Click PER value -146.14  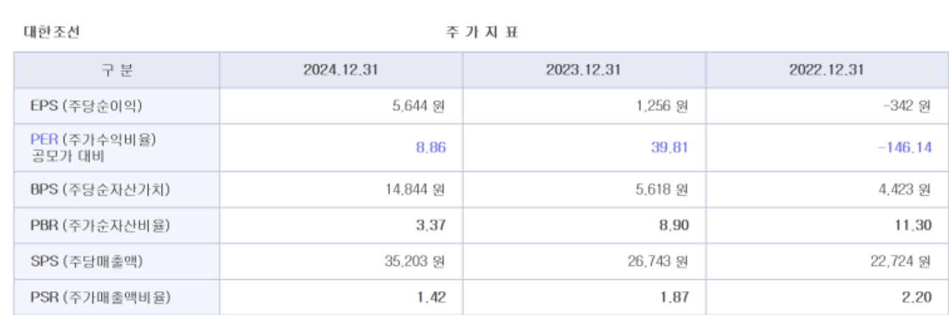pyautogui.click(x=905, y=148)
